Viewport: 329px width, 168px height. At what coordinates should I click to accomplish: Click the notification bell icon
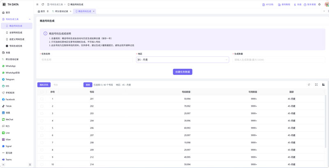pyautogui.click(x=320, y=5)
